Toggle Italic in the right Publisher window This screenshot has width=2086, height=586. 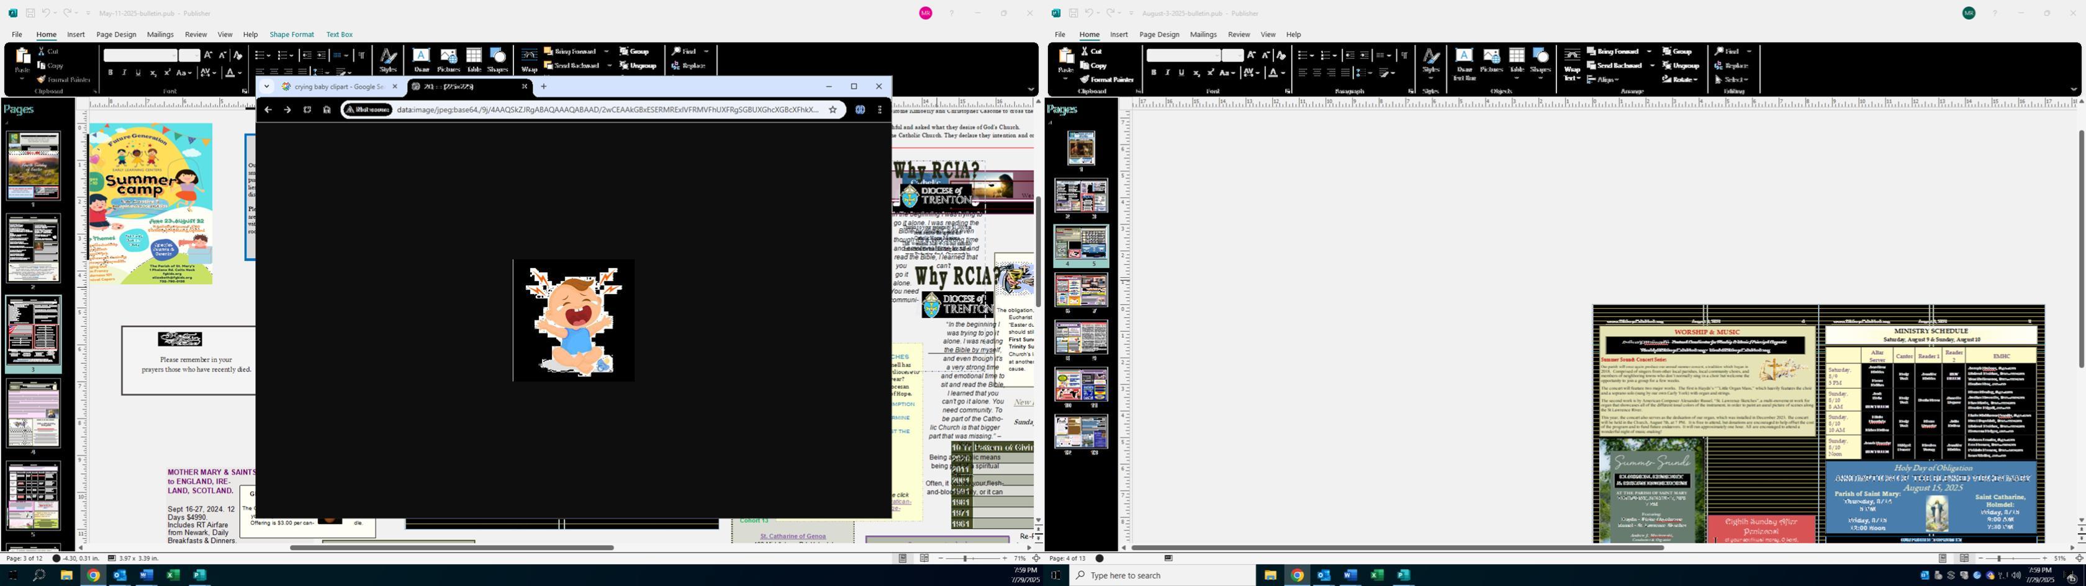1167,73
